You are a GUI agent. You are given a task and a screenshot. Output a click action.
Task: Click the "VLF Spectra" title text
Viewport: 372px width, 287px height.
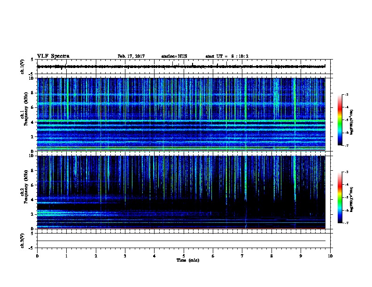tap(53, 56)
